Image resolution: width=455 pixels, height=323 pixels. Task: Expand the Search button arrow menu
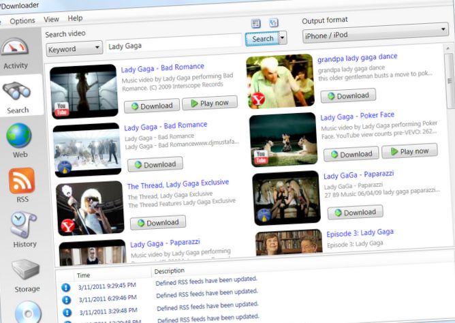pos(283,37)
